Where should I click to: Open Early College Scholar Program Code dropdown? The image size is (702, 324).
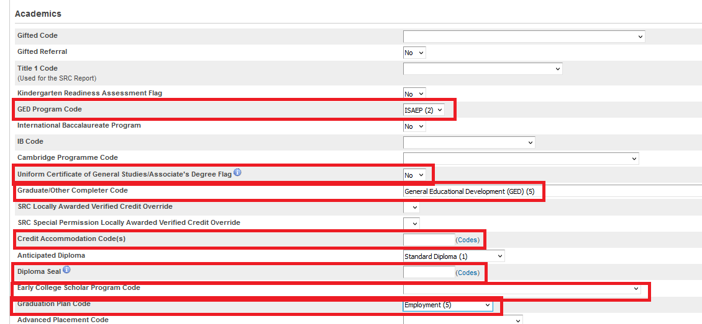pyautogui.click(x=522, y=289)
